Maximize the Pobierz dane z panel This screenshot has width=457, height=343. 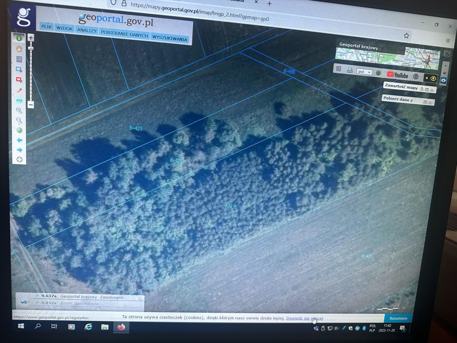click(x=425, y=102)
